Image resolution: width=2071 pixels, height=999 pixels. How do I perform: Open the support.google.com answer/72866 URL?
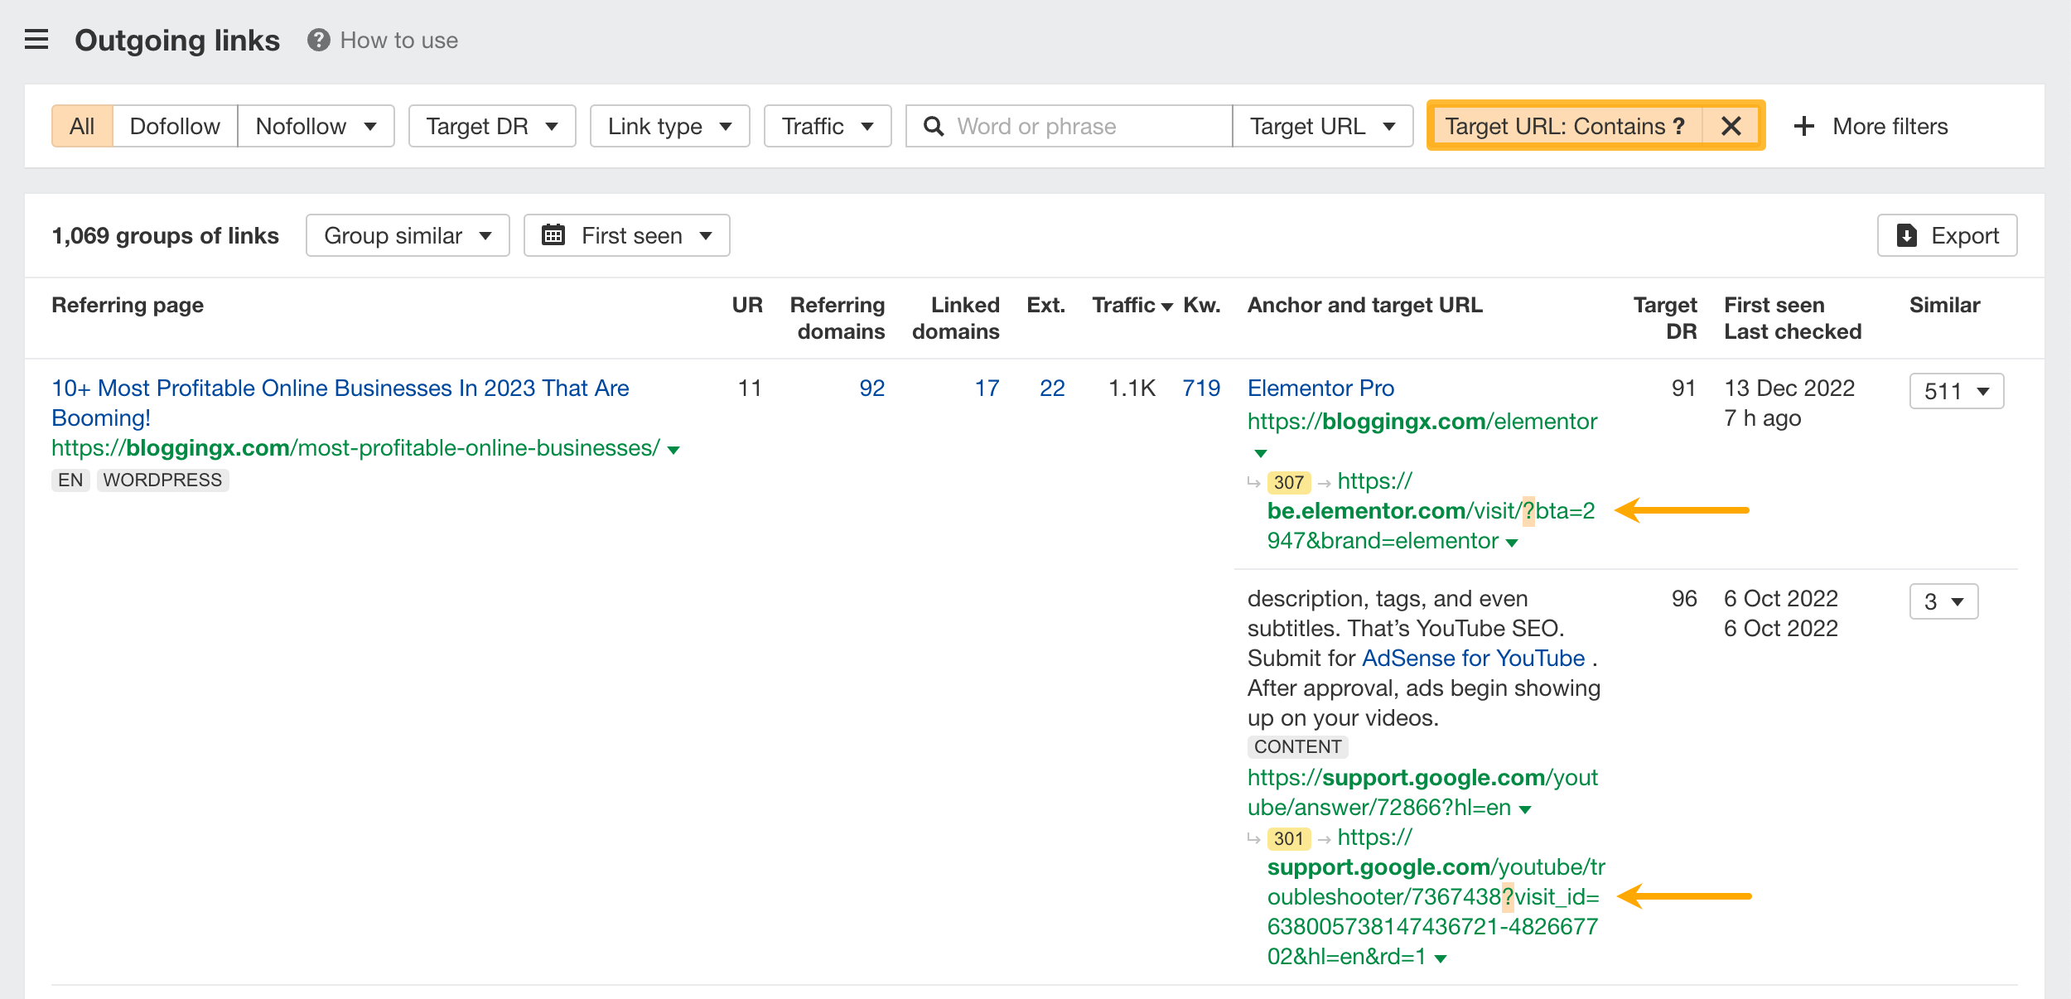[1422, 792]
